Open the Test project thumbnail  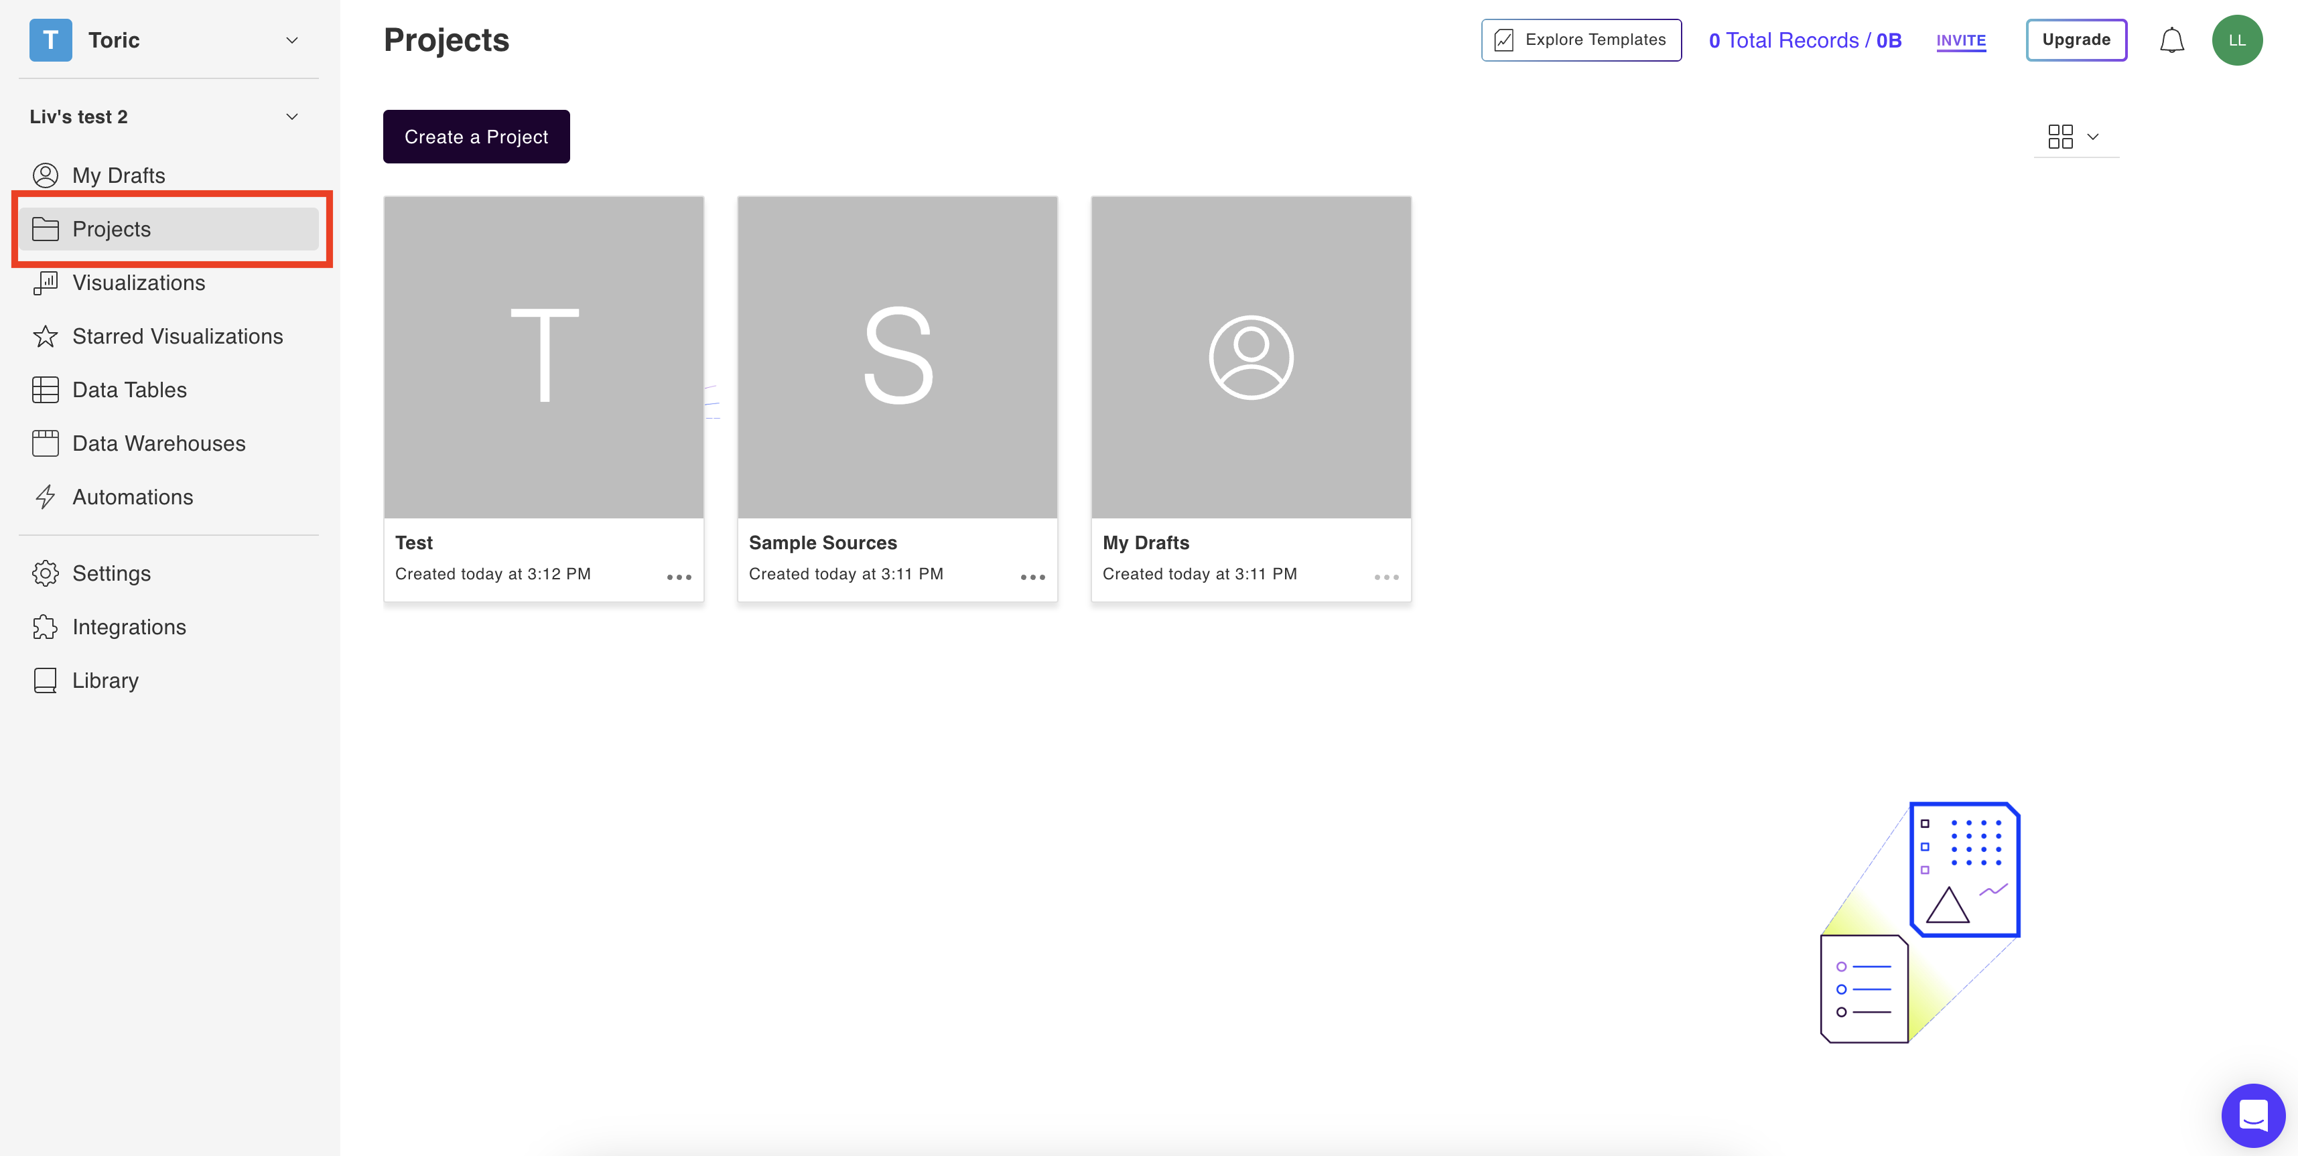[x=544, y=358]
